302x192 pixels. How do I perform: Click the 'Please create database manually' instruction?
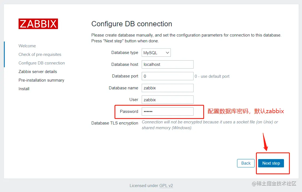[186, 38]
